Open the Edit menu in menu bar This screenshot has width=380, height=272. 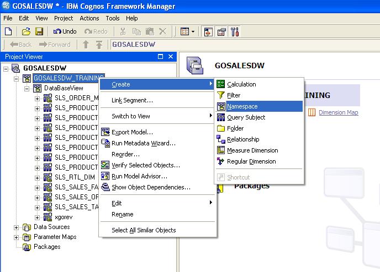(x=24, y=18)
